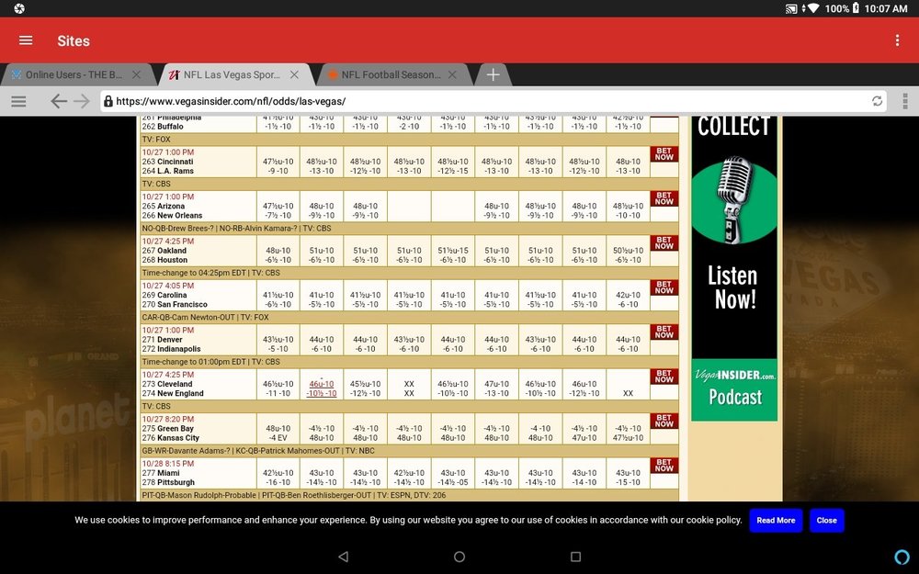Image resolution: width=919 pixels, height=574 pixels.
Task: Close the Online Users tab
Action: (x=136, y=75)
